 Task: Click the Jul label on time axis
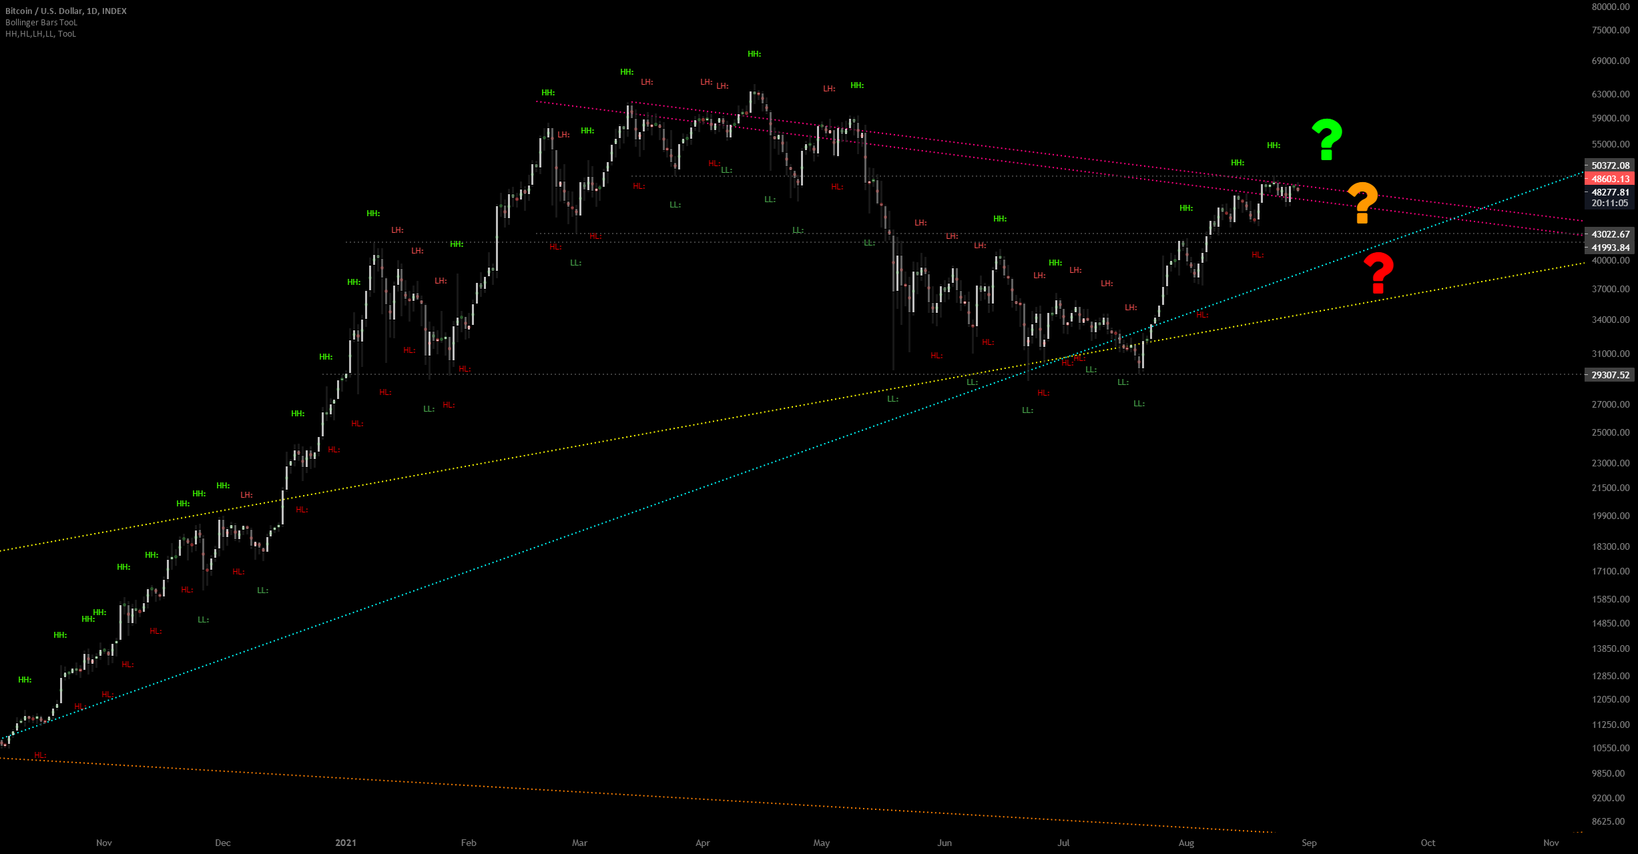tap(1063, 843)
